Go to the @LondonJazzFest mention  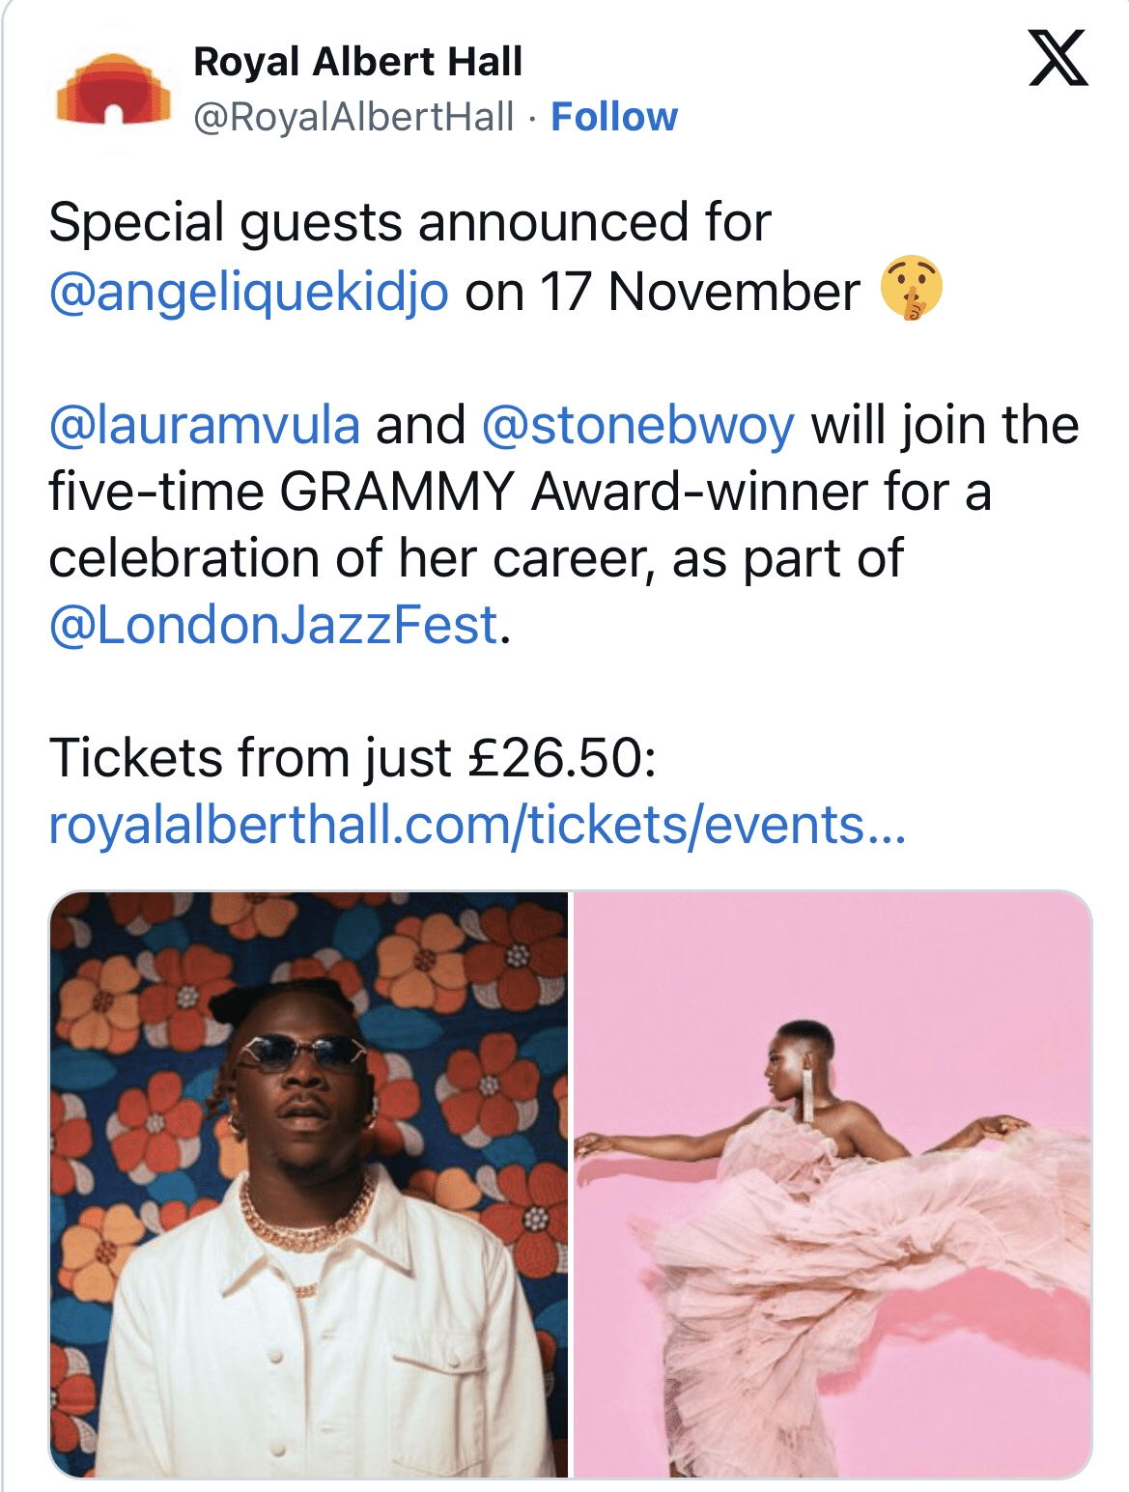[273, 625]
